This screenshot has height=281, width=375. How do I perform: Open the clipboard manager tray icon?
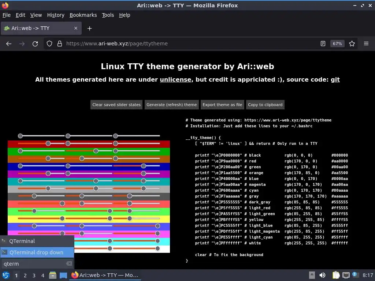point(336,275)
